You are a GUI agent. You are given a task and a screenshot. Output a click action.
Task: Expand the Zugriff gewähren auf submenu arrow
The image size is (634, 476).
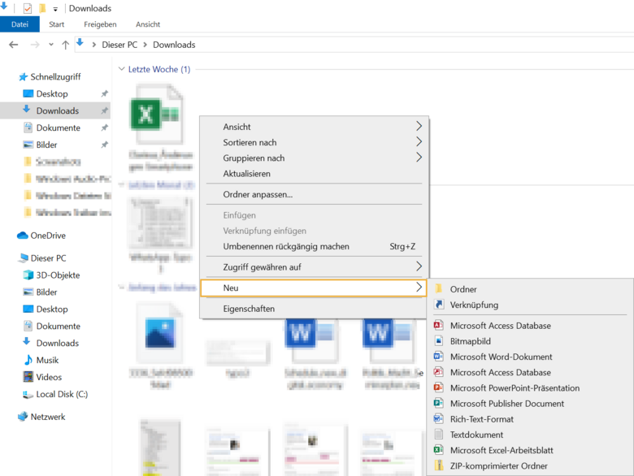[419, 266]
